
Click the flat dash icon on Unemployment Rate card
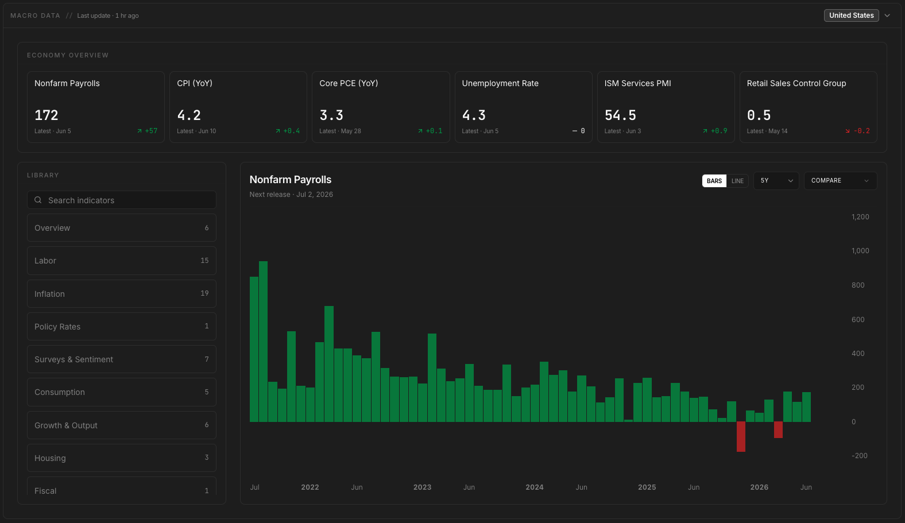(x=574, y=131)
